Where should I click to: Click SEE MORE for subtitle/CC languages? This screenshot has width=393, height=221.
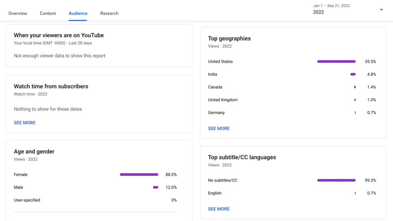pos(219,209)
